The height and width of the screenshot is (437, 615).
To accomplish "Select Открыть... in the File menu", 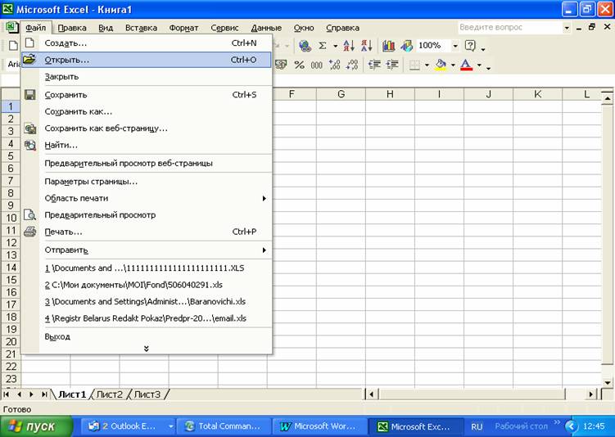I will point(67,60).
